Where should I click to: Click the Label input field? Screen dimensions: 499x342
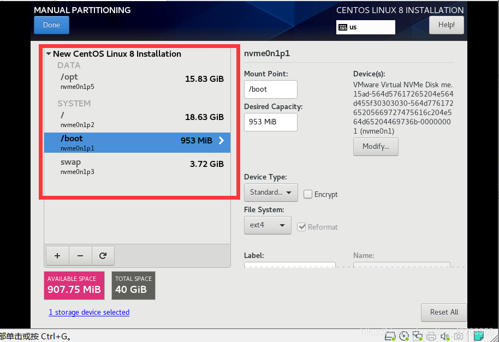290,265
